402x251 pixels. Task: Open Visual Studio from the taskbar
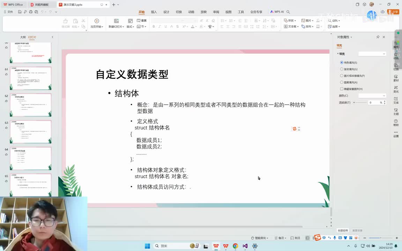tap(245, 246)
